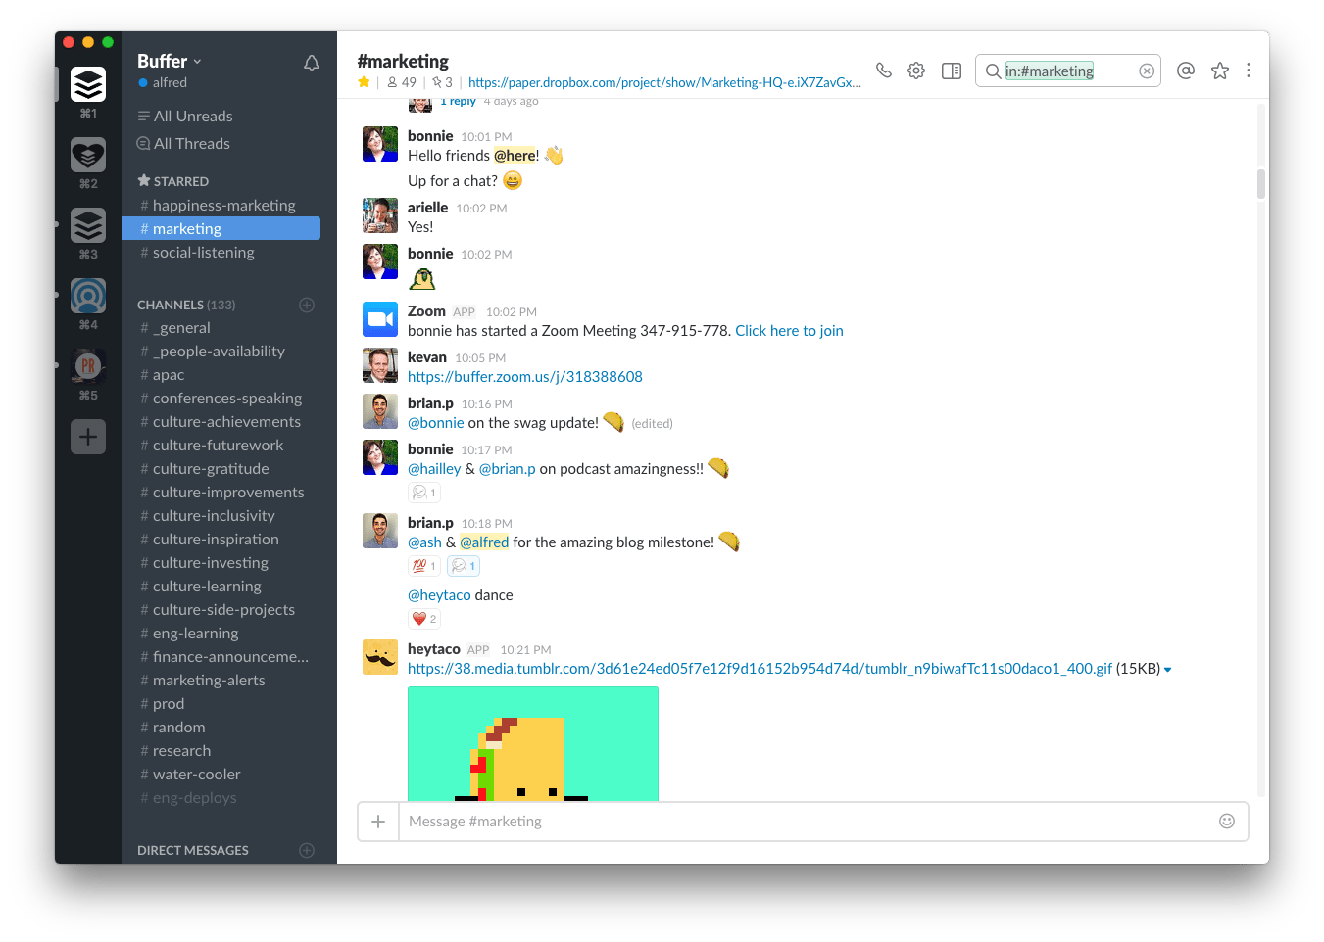Click the @hailley mention
The width and height of the screenshot is (1324, 942).
tap(434, 469)
